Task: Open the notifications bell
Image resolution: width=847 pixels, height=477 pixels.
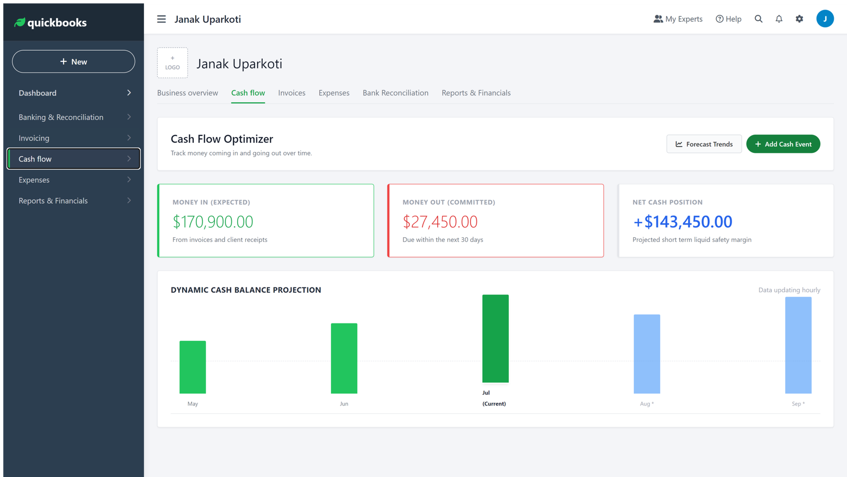Action: [x=779, y=19]
